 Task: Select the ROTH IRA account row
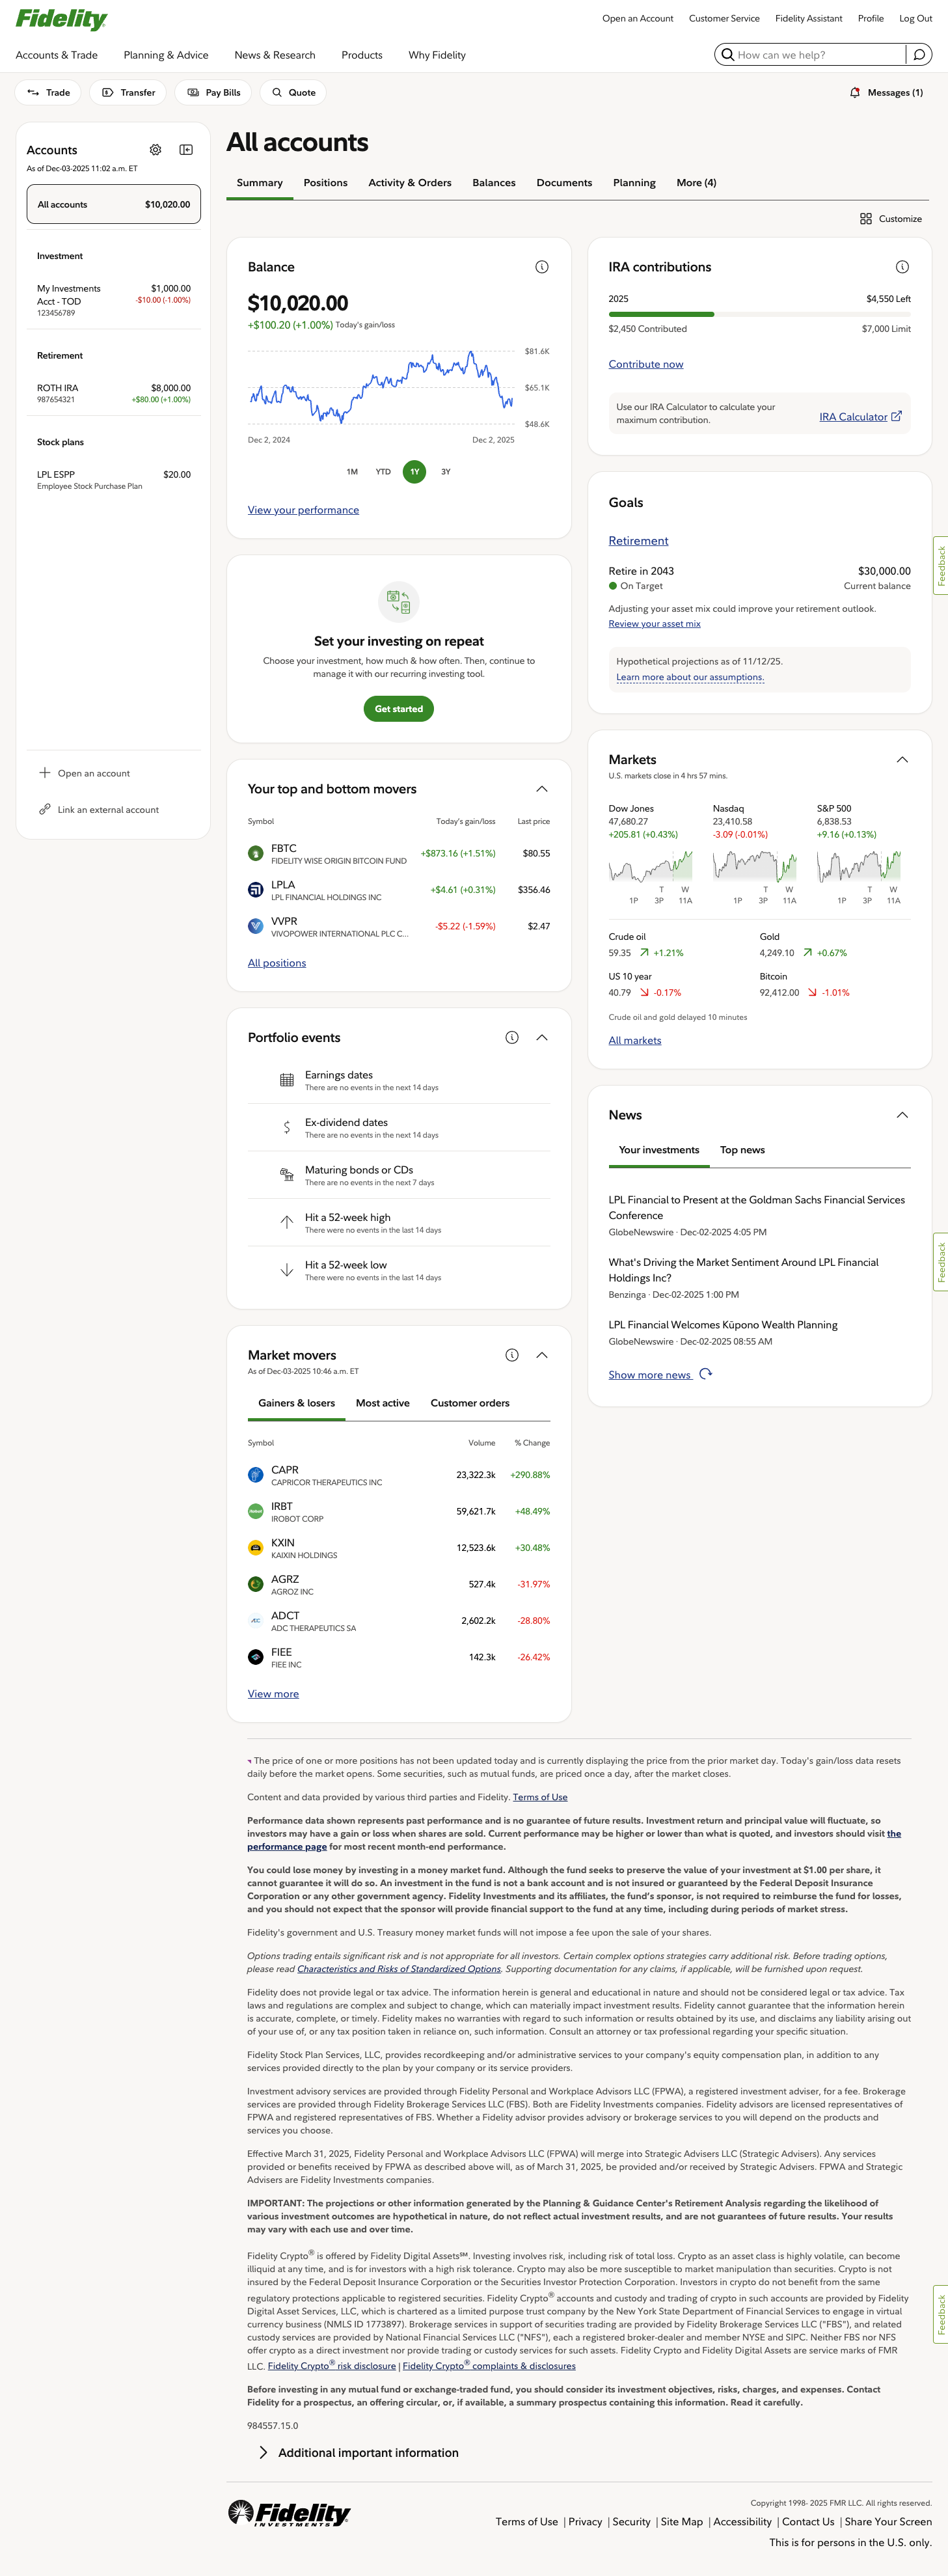114,393
